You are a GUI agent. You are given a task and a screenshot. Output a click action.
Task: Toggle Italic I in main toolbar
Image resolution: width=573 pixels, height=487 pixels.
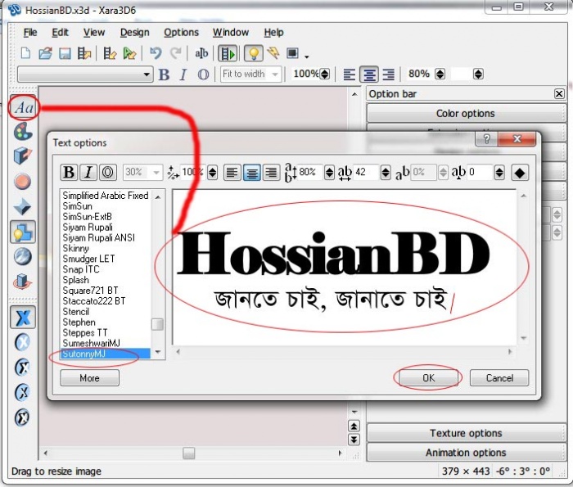pyautogui.click(x=183, y=74)
